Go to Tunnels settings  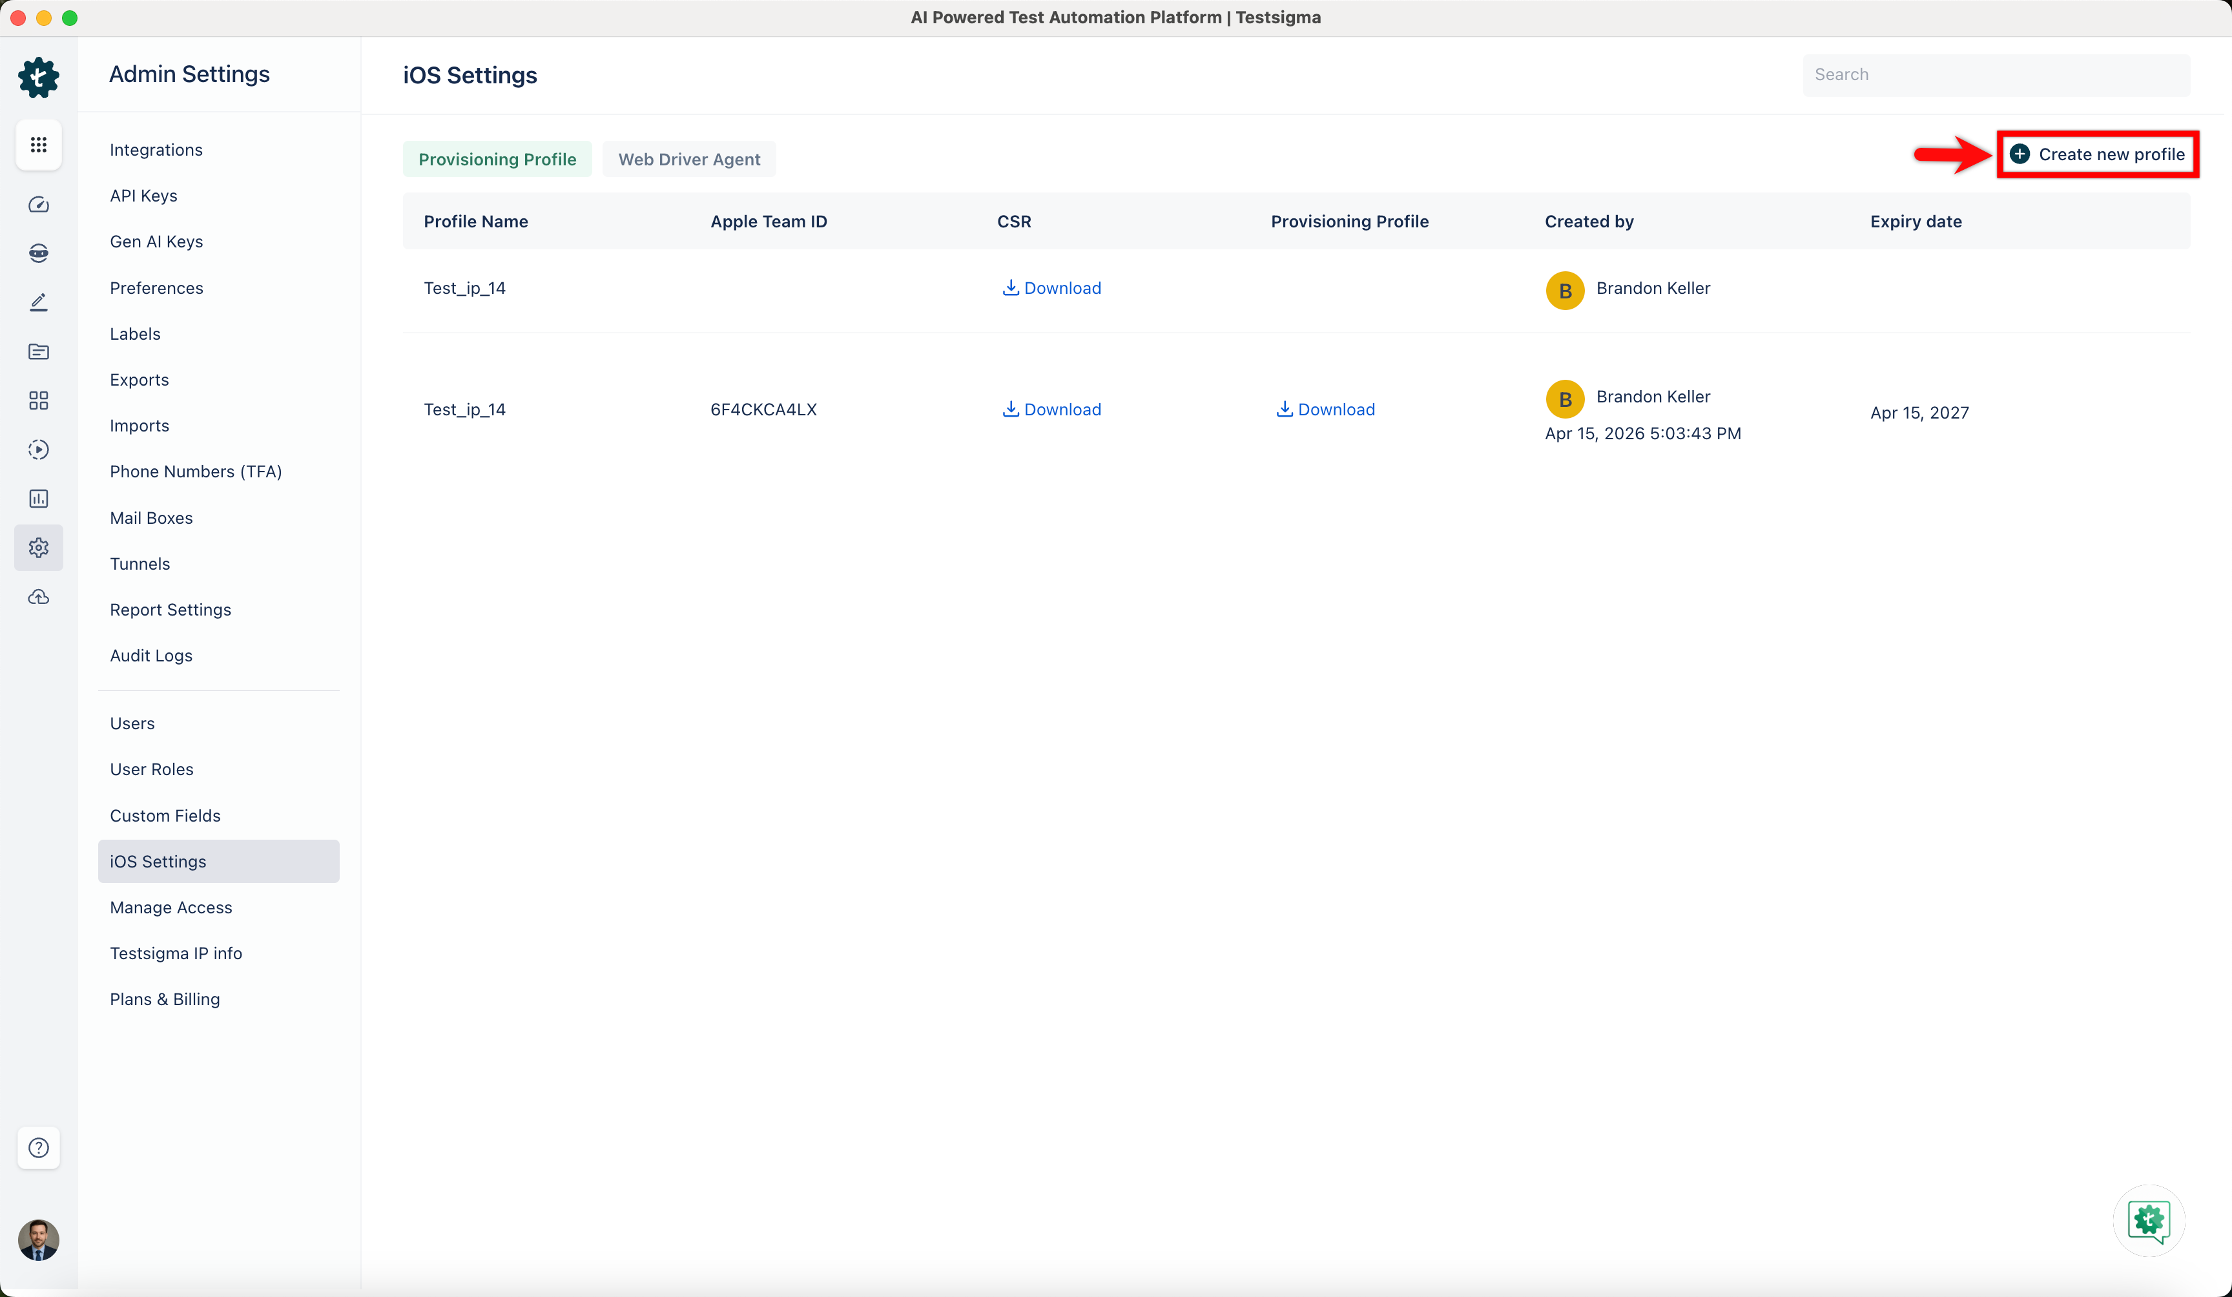pyautogui.click(x=140, y=565)
